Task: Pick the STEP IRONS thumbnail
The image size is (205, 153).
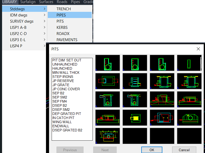Action: [108, 81]
